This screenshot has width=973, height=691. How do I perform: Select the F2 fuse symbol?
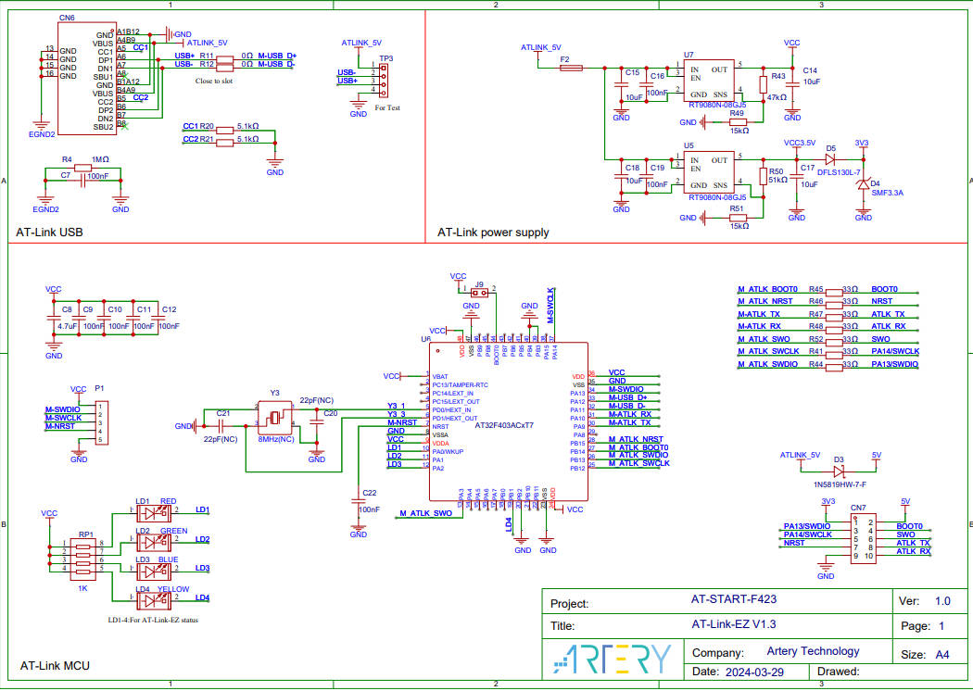pyautogui.click(x=570, y=68)
